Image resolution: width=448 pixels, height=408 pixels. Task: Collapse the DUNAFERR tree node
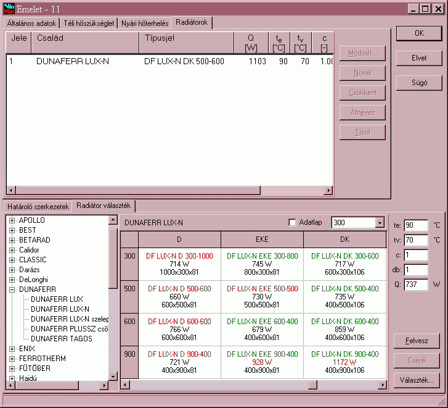pyautogui.click(x=12, y=289)
